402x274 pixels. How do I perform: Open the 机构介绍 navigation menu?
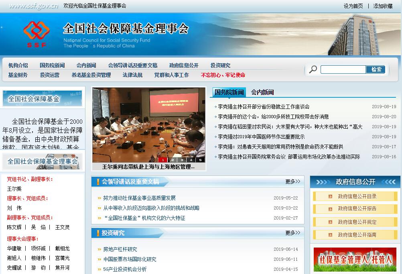18,65
